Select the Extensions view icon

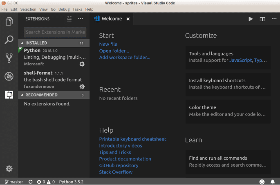[9, 95]
